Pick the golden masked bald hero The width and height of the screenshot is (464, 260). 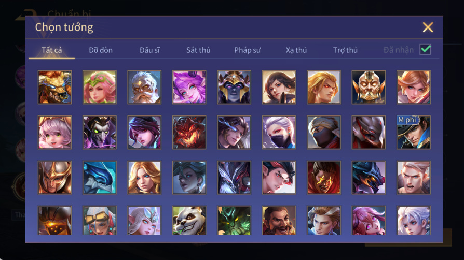point(369,87)
